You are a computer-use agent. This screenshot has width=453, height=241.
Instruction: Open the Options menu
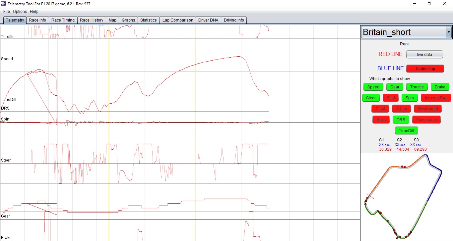click(20, 12)
